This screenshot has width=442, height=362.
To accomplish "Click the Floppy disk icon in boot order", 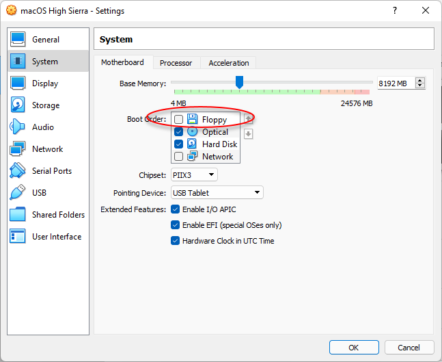I will pos(192,119).
